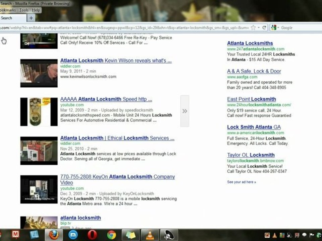
Task: Open the blue book icon in the taskbar
Action: click(34, 235)
